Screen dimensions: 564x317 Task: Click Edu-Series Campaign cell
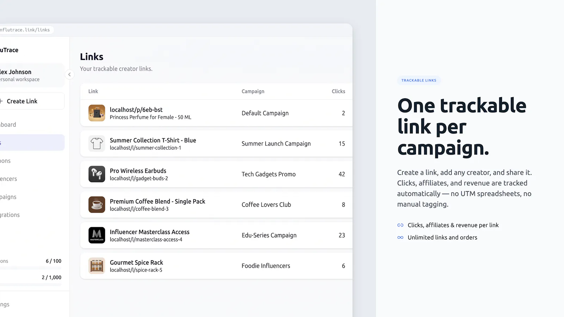click(269, 235)
